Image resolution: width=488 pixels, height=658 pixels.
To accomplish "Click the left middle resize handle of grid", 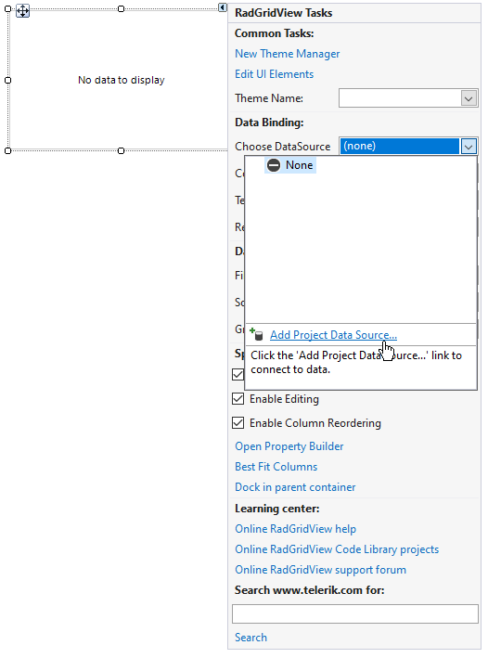I will click(x=7, y=80).
